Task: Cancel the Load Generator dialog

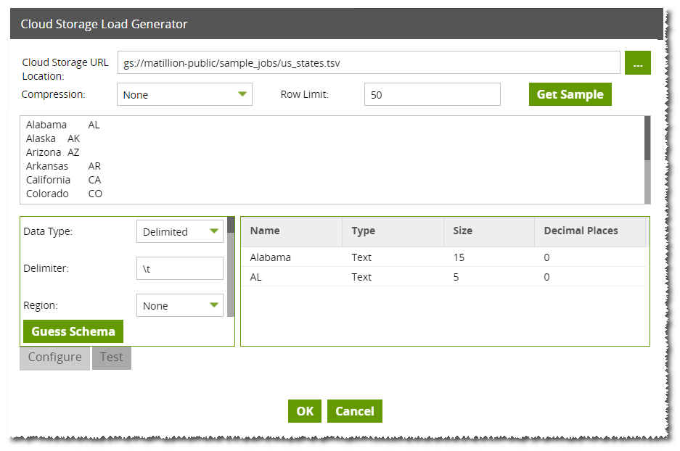Action: (x=355, y=410)
